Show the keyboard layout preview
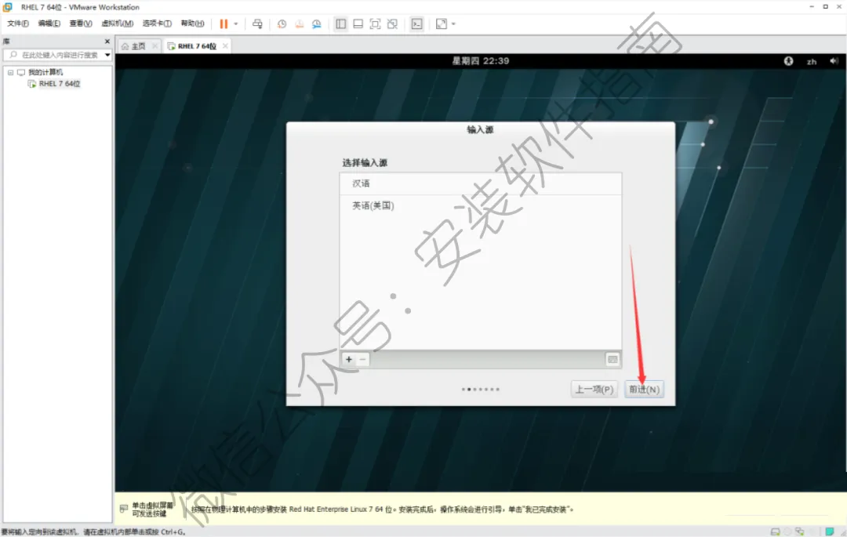 [612, 360]
